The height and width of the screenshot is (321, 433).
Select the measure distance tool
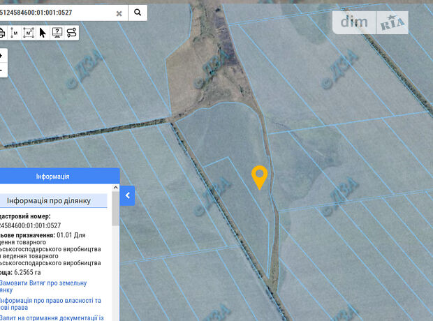click(x=14, y=32)
